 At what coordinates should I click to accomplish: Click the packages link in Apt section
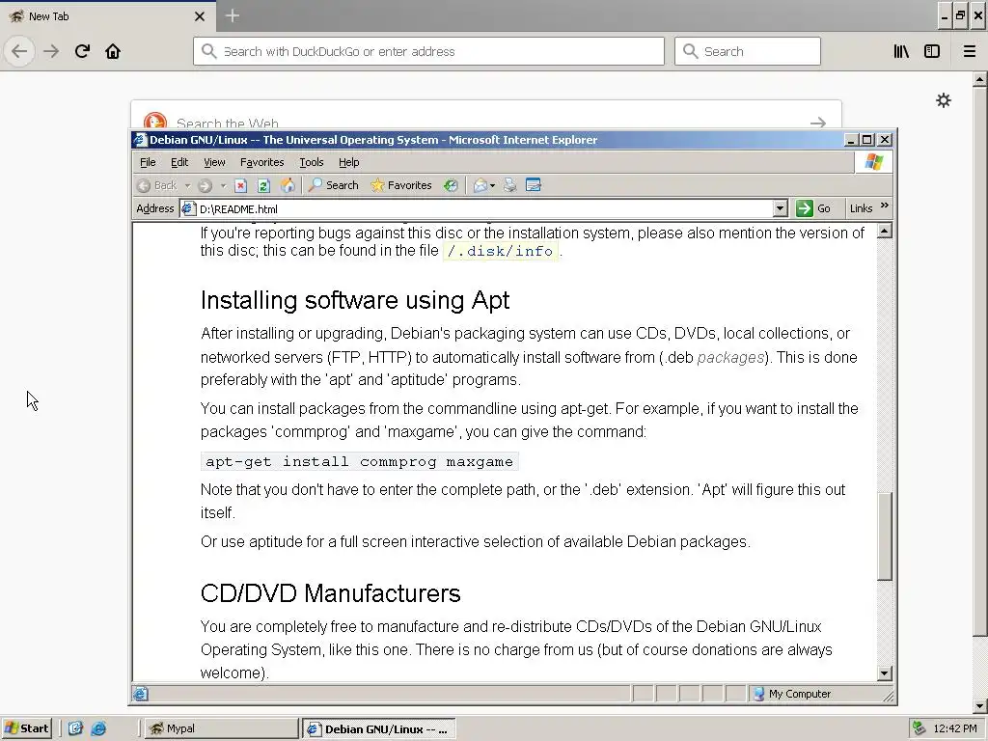(x=730, y=357)
